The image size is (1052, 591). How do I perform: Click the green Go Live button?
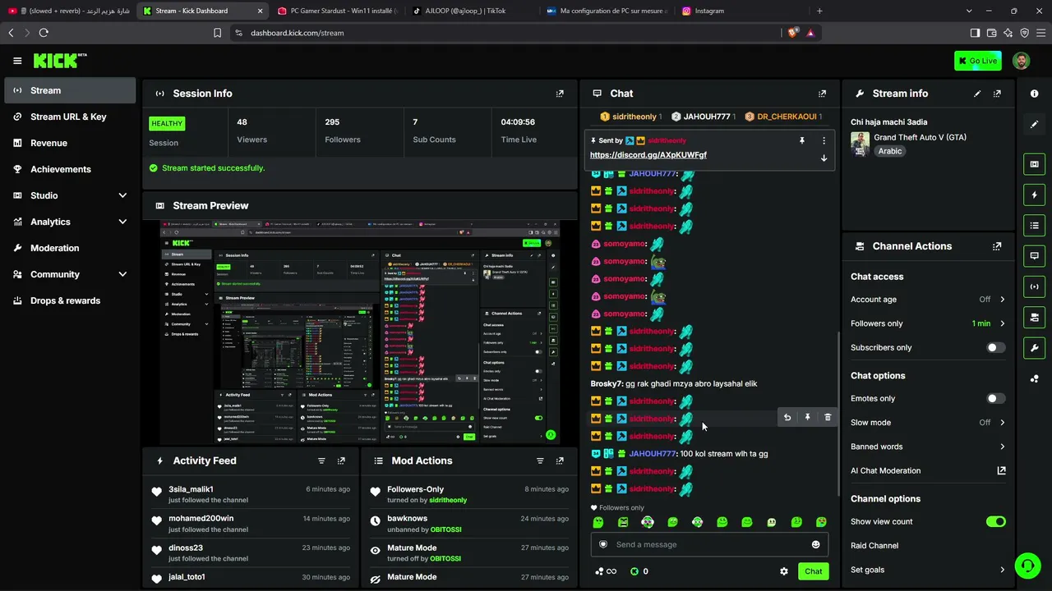click(x=978, y=61)
